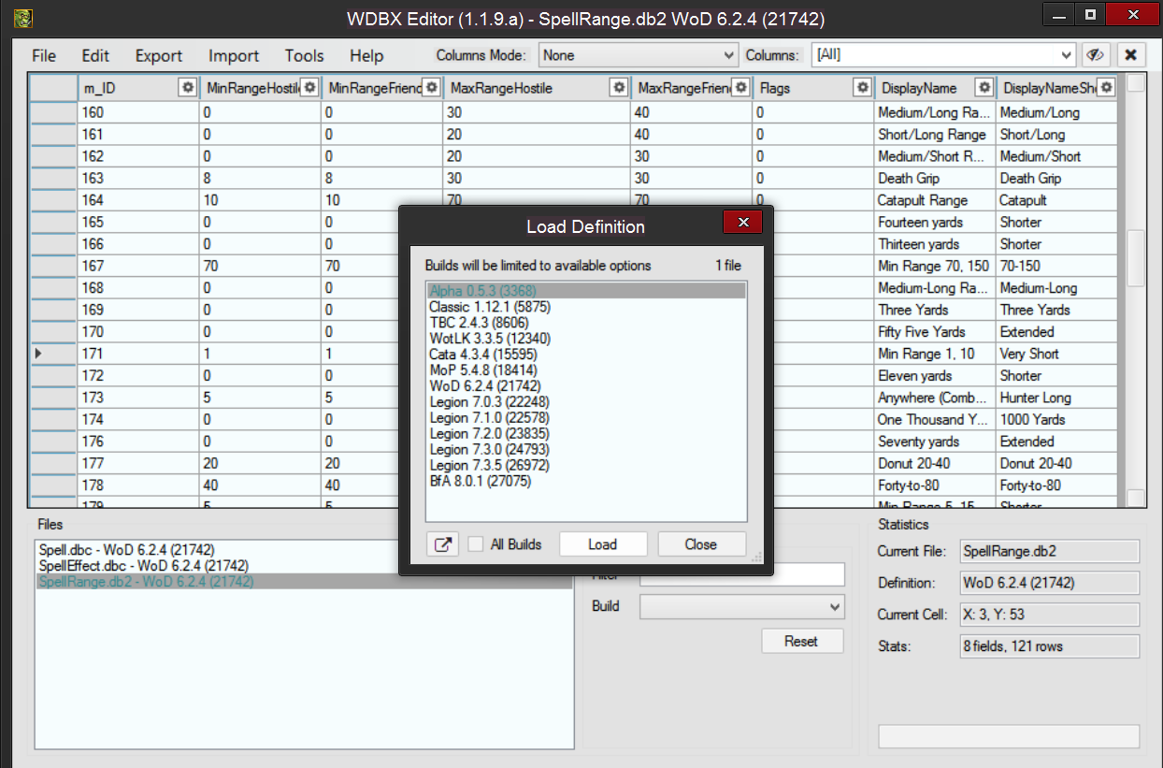Click the Catapult Range cell

pos(935,200)
